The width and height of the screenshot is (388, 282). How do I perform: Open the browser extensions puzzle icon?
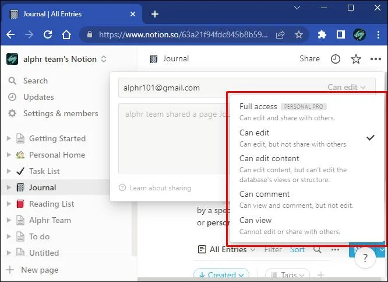pyautogui.click(x=322, y=34)
